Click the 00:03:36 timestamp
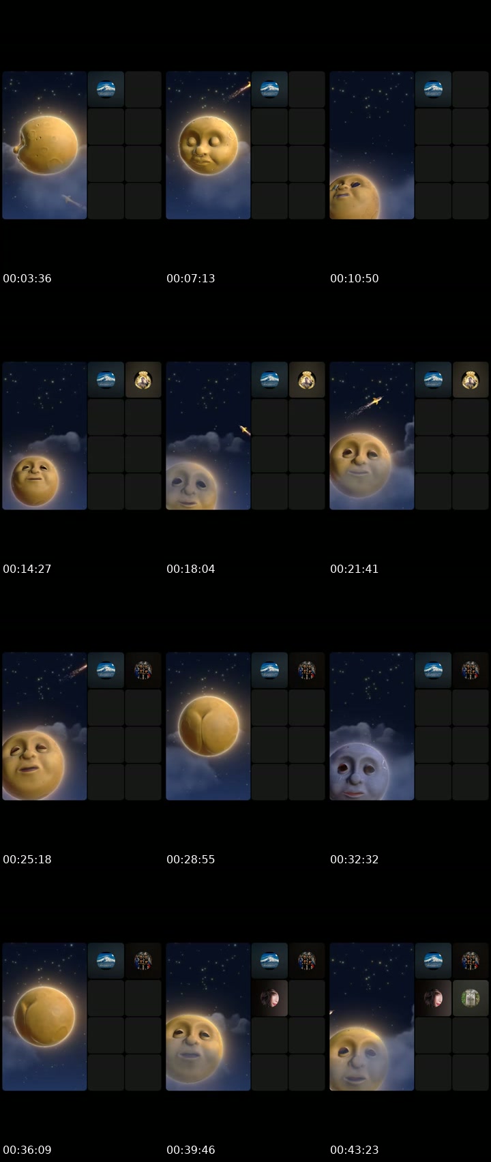 pos(27,278)
